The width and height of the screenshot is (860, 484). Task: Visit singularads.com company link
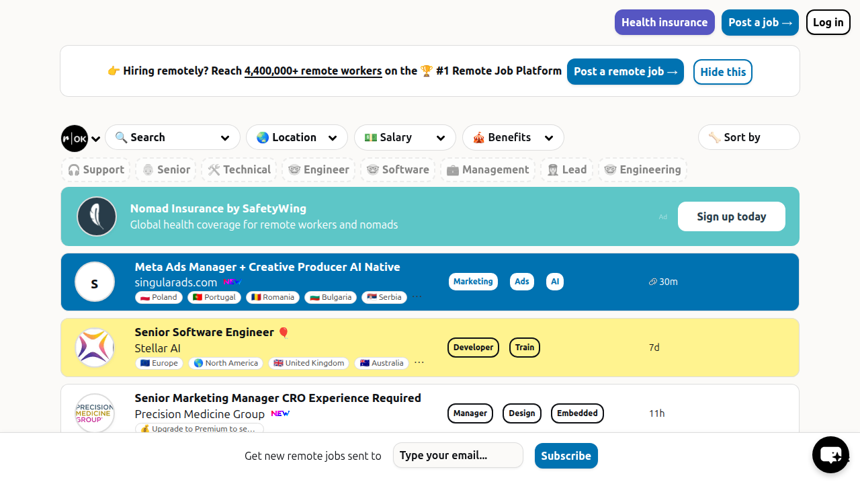pos(176,282)
